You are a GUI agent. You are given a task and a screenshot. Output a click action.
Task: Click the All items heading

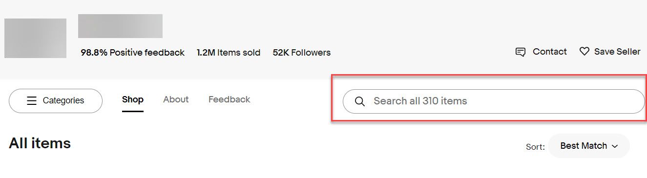pyautogui.click(x=40, y=143)
